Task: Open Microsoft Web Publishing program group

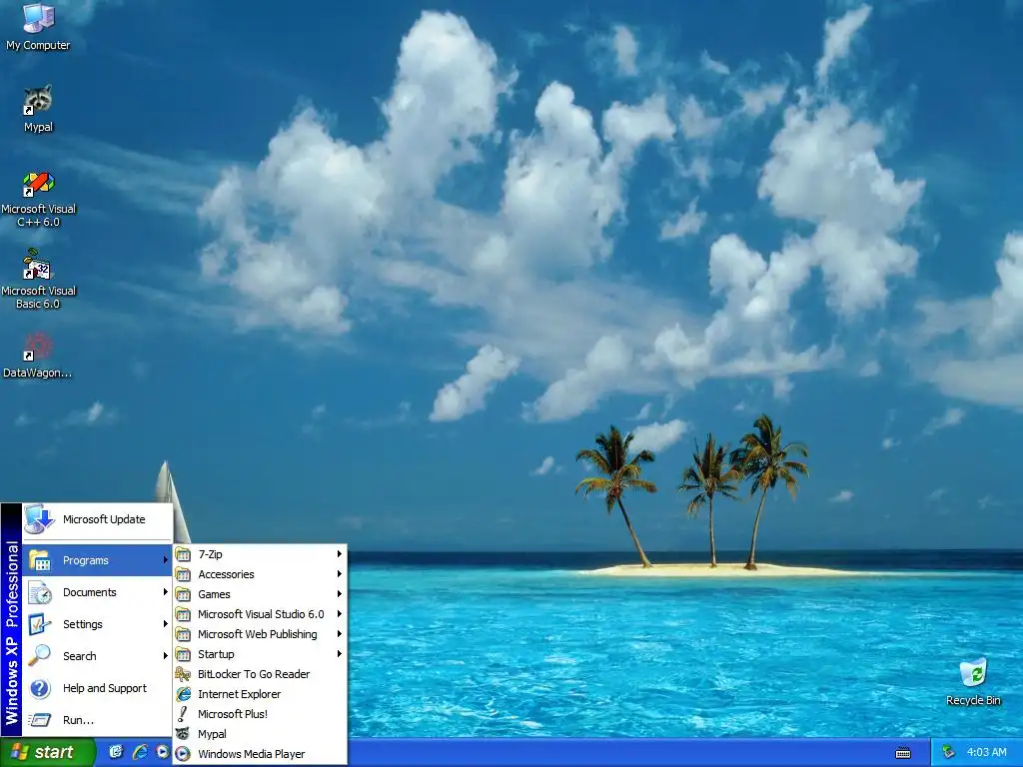Action: [260, 634]
